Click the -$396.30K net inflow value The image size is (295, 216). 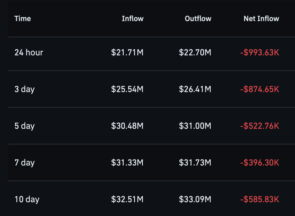coord(260,163)
